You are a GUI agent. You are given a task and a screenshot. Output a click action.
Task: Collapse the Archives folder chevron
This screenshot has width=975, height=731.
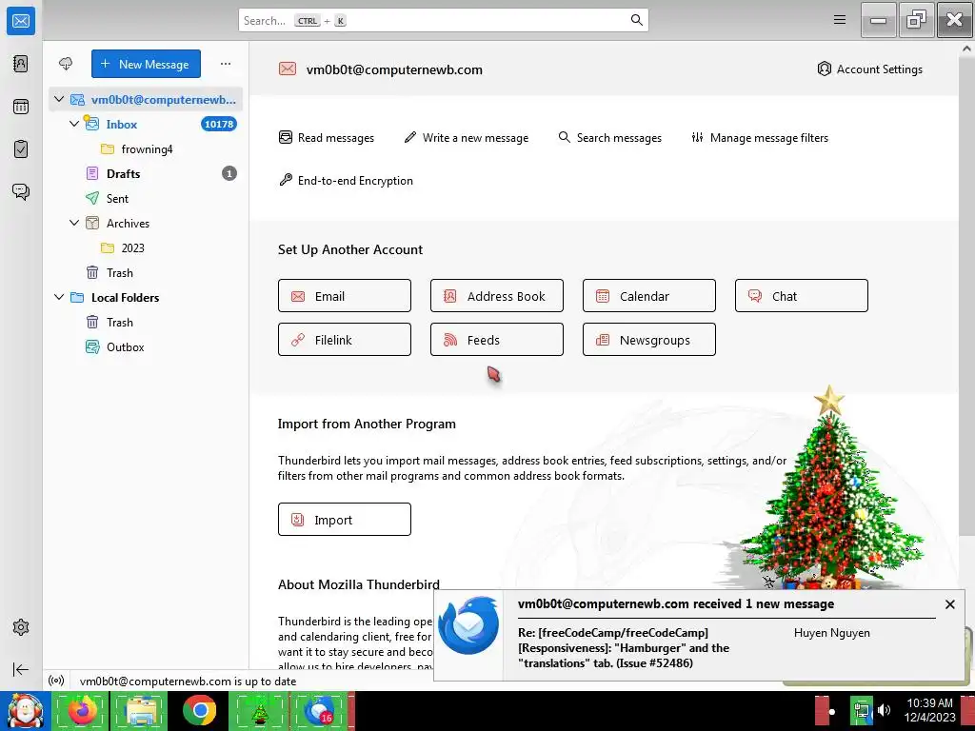(74, 223)
